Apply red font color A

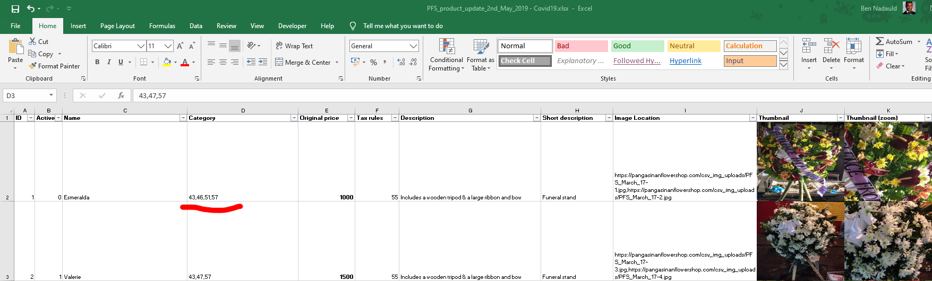(x=185, y=62)
